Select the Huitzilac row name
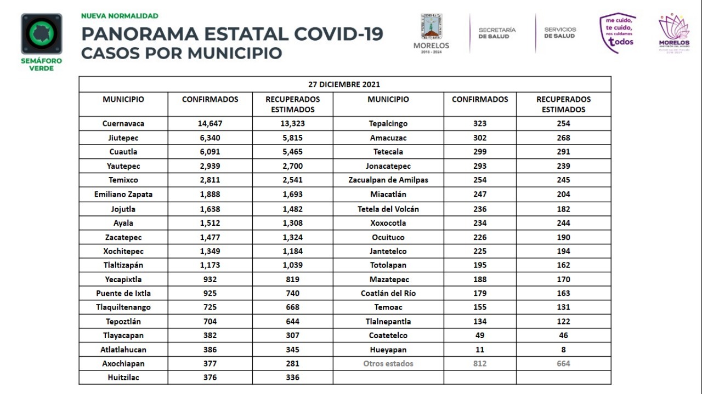Image resolution: width=702 pixels, height=394 pixels. click(x=123, y=378)
